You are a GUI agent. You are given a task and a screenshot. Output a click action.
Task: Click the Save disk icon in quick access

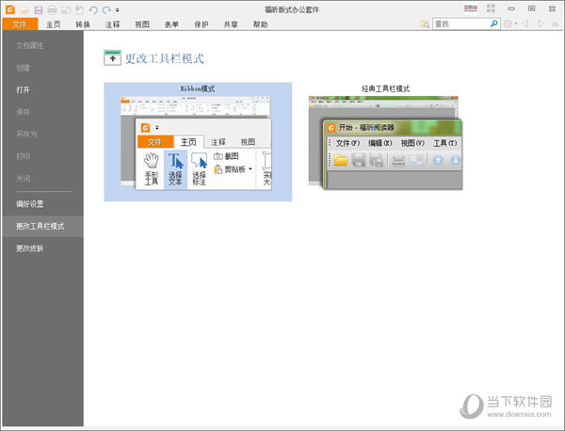tap(39, 10)
